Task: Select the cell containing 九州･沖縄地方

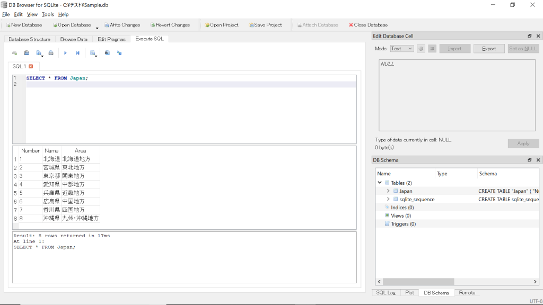Action: [81, 218]
